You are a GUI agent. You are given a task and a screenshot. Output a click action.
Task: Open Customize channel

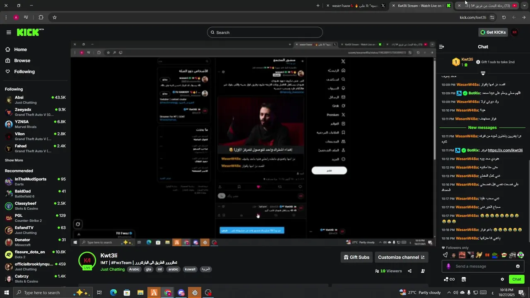point(401,257)
